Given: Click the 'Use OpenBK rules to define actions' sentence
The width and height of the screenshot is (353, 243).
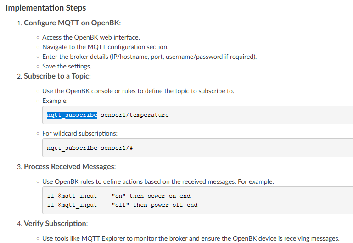Looking at the screenshot, I should coord(158,181).
